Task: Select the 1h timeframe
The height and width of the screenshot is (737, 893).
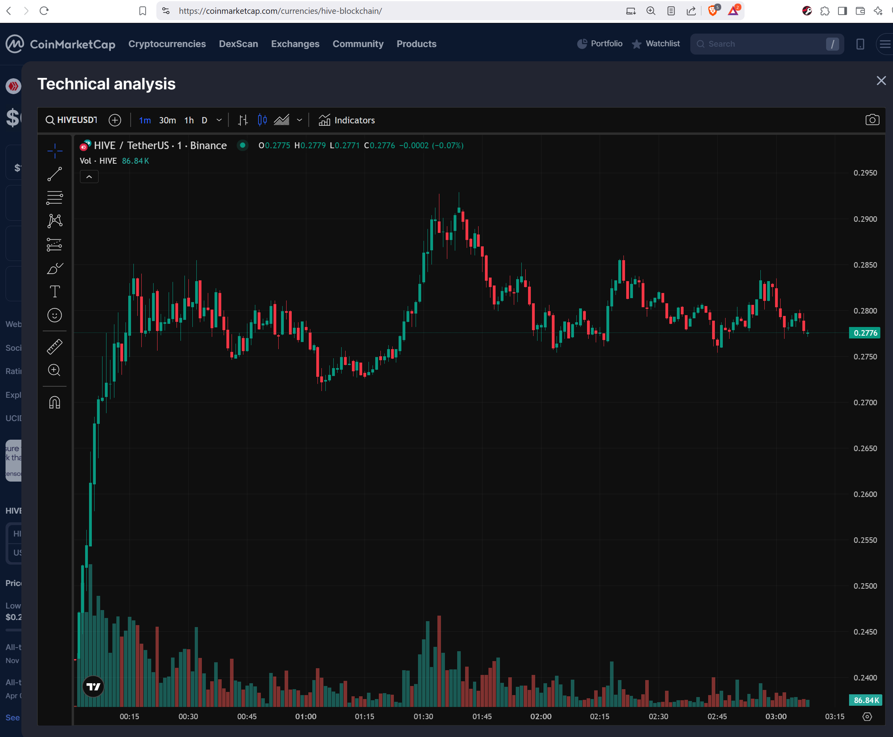Action: tap(189, 121)
